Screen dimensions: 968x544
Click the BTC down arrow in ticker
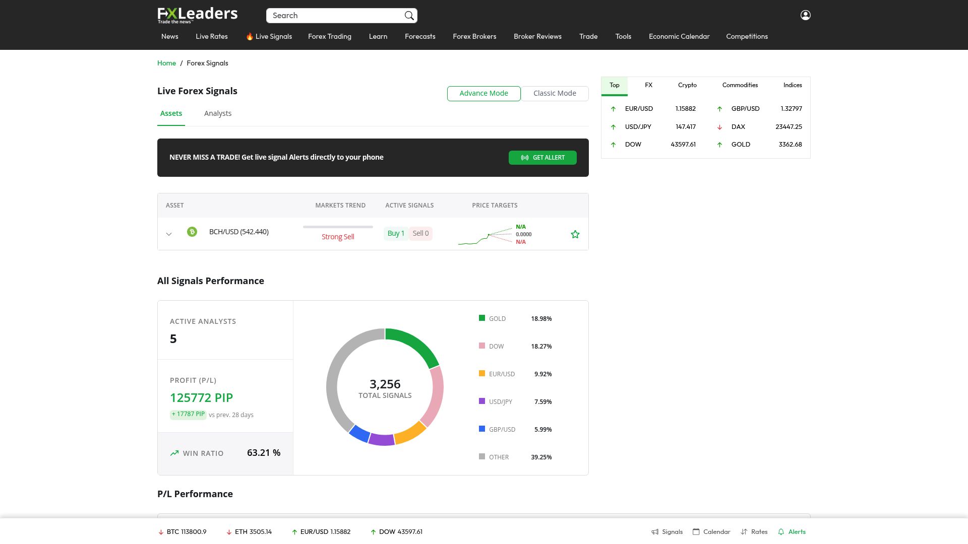161,532
